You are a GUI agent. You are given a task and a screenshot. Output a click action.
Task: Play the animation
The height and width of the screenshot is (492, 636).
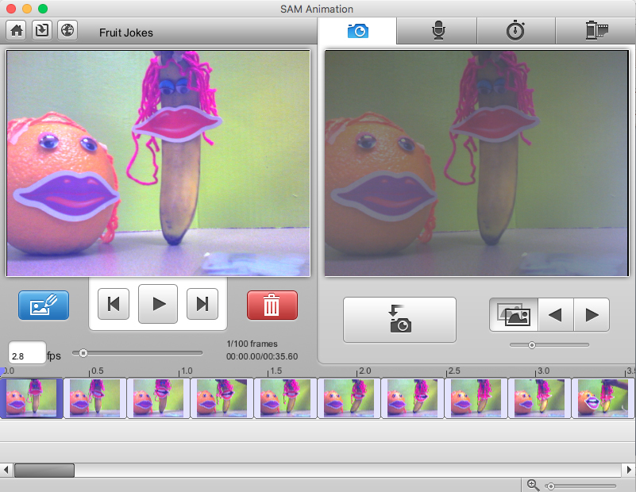pyautogui.click(x=158, y=304)
